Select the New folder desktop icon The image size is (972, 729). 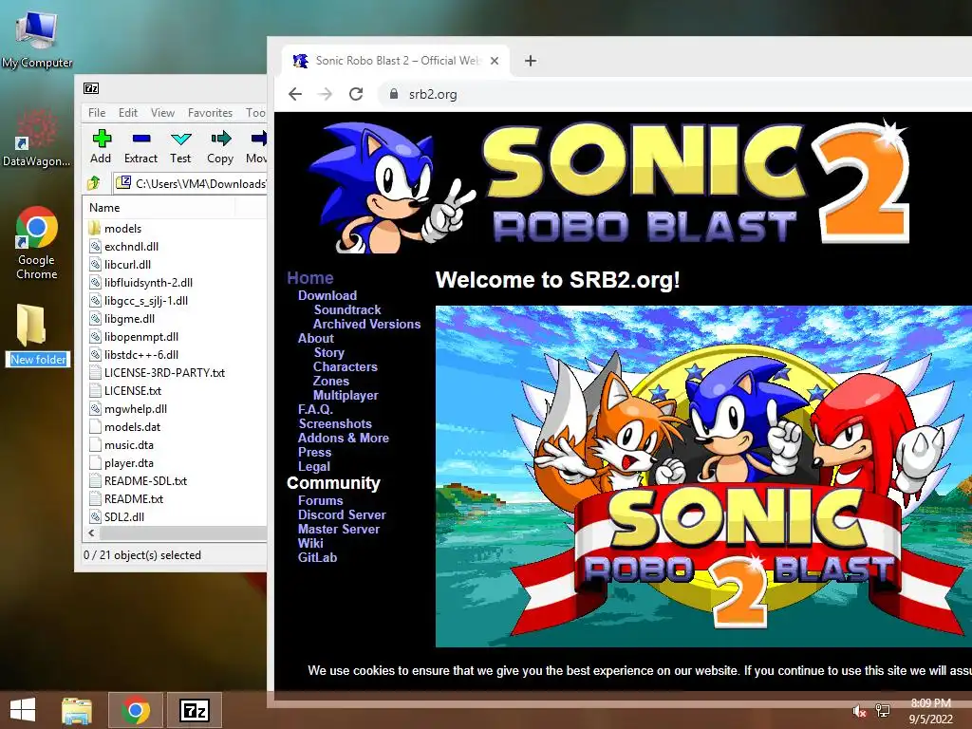(38, 335)
